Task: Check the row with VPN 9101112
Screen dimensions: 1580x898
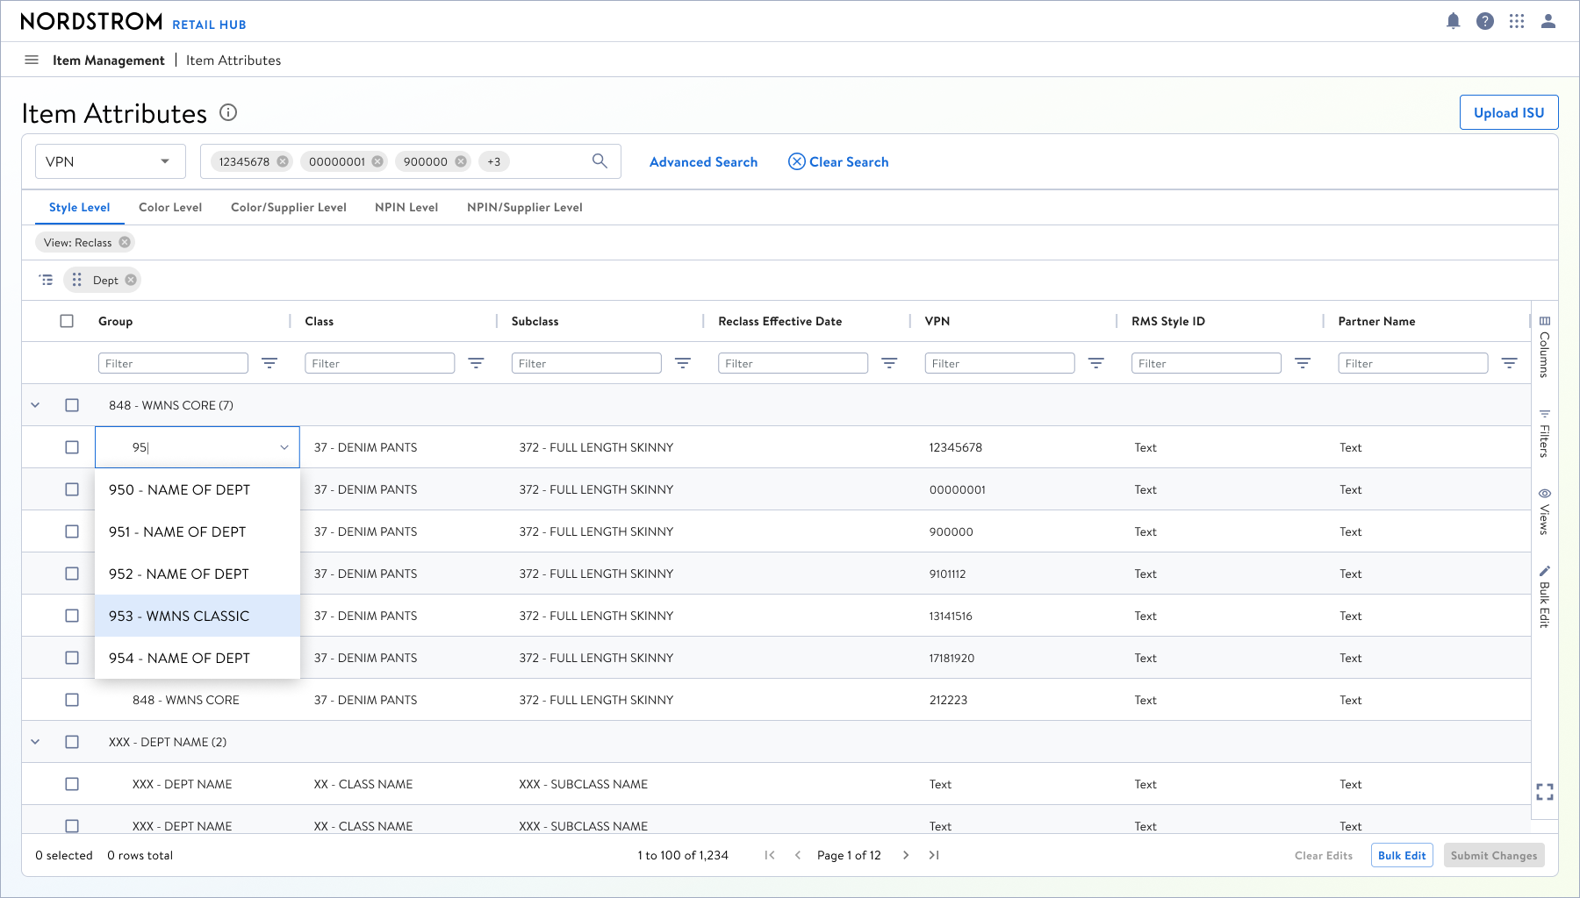Action: [x=72, y=574]
